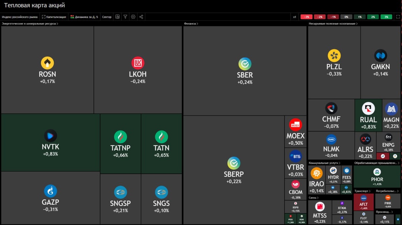
Task: Open the RENI stock tile
Action: pyautogui.click(x=301, y=219)
